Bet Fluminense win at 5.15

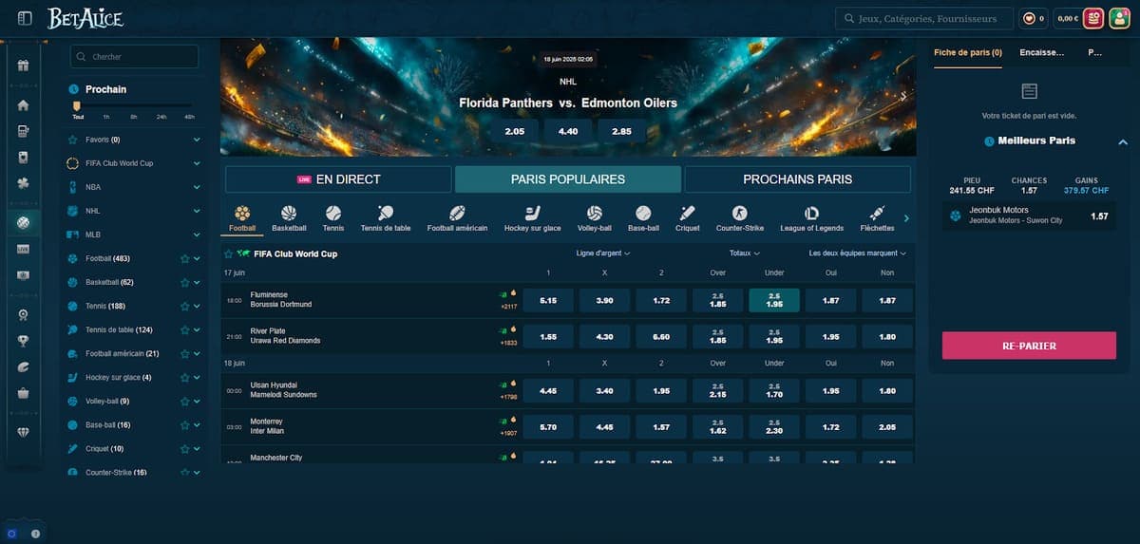(548, 300)
